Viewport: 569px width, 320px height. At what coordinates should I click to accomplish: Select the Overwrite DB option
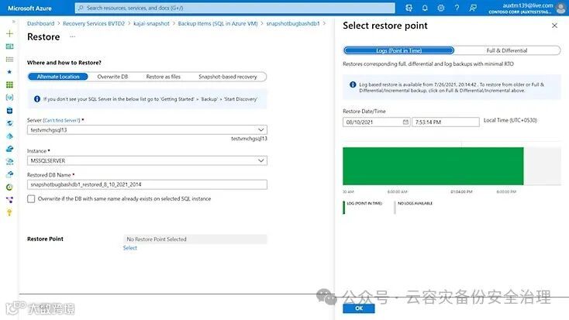click(x=112, y=77)
